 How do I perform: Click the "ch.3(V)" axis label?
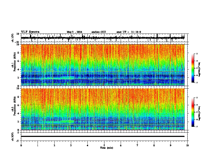pyautogui.click(x=13, y=137)
